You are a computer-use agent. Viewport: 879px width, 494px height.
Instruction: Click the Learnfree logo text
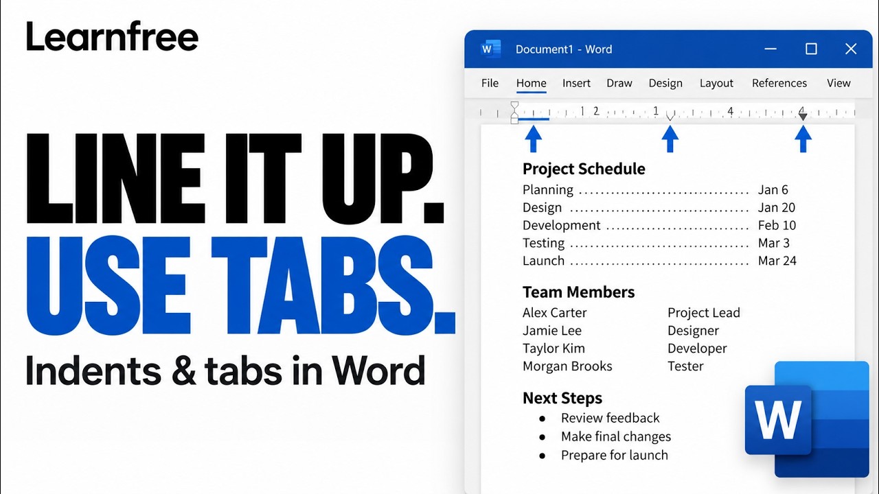112,36
